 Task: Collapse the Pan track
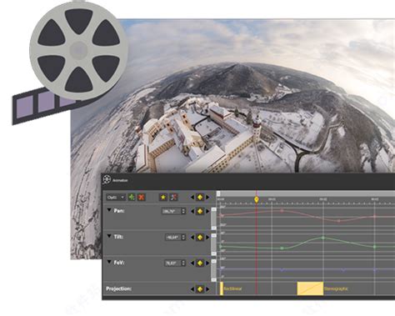[x=109, y=210]
